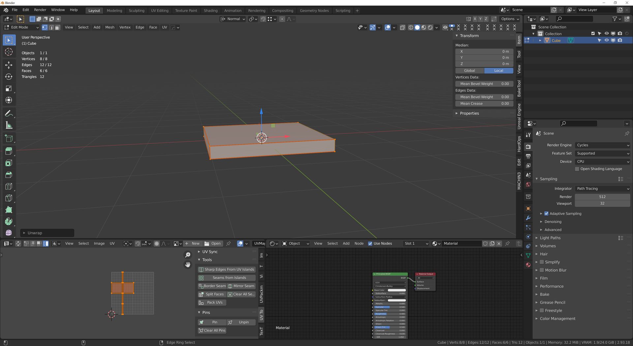Select the Annotate tool

pyautogui.click(x=9, y=114)
